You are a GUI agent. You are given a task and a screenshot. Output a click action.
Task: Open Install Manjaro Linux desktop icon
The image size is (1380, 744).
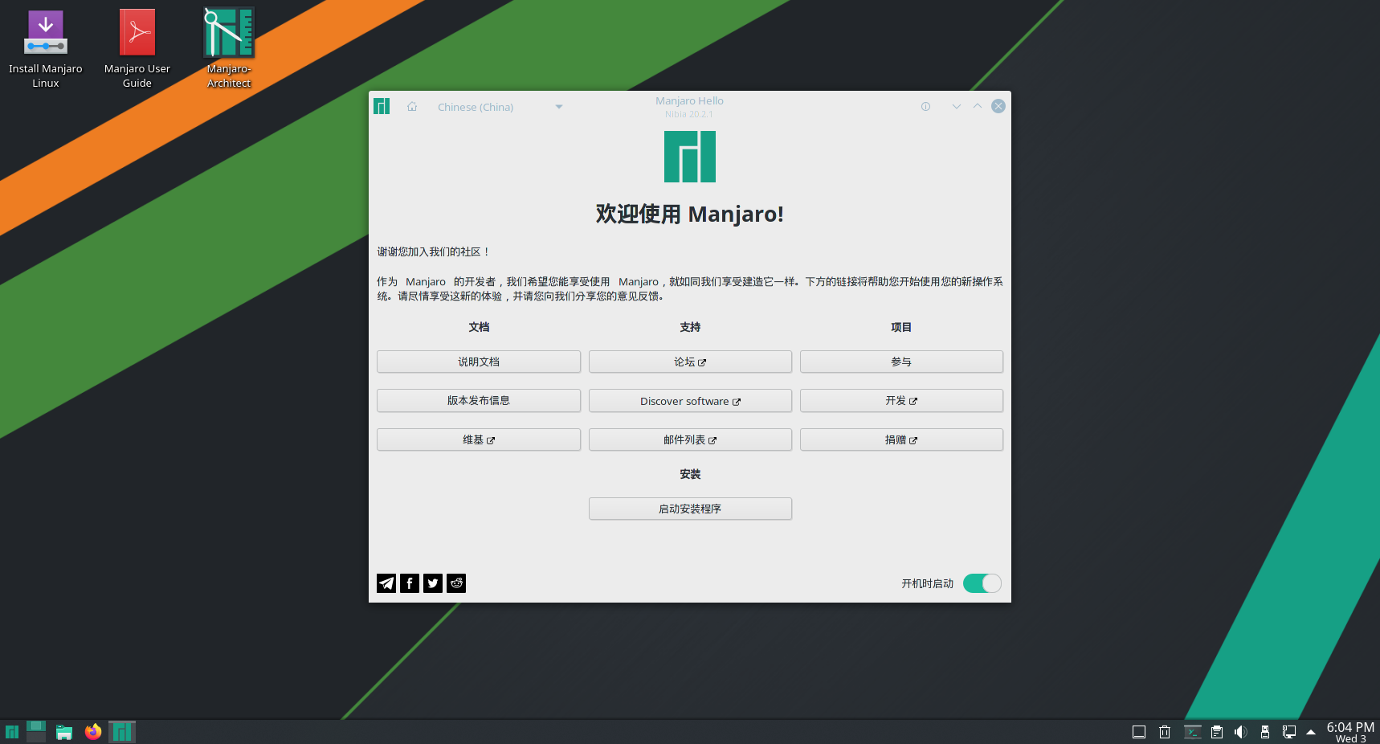[46, 48]
